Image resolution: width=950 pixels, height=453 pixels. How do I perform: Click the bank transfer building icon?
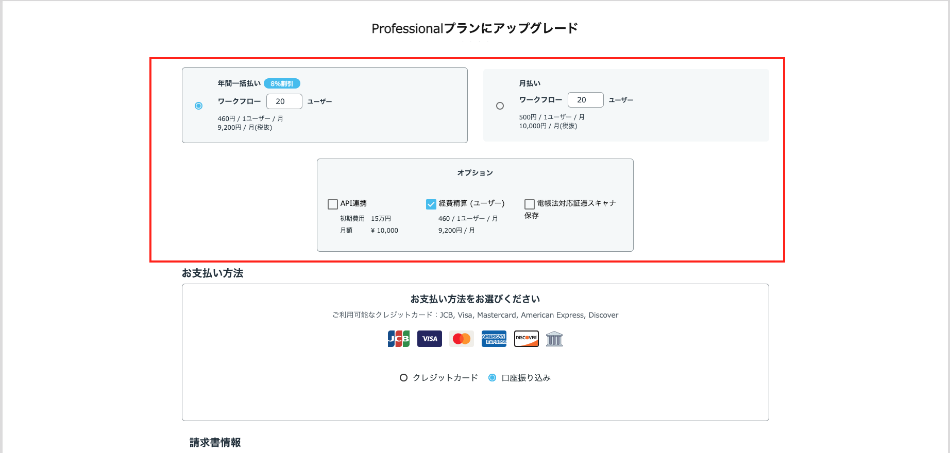554,339
